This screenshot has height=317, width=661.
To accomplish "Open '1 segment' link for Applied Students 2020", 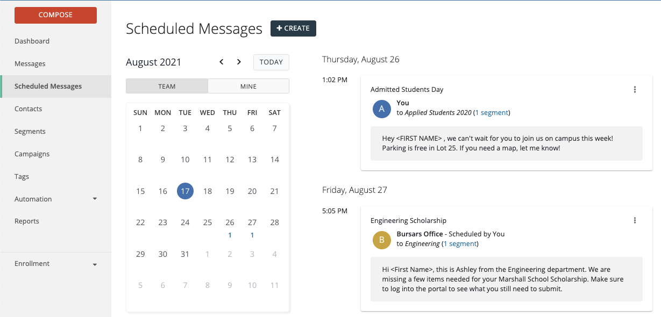I will (x=492, y=113).
